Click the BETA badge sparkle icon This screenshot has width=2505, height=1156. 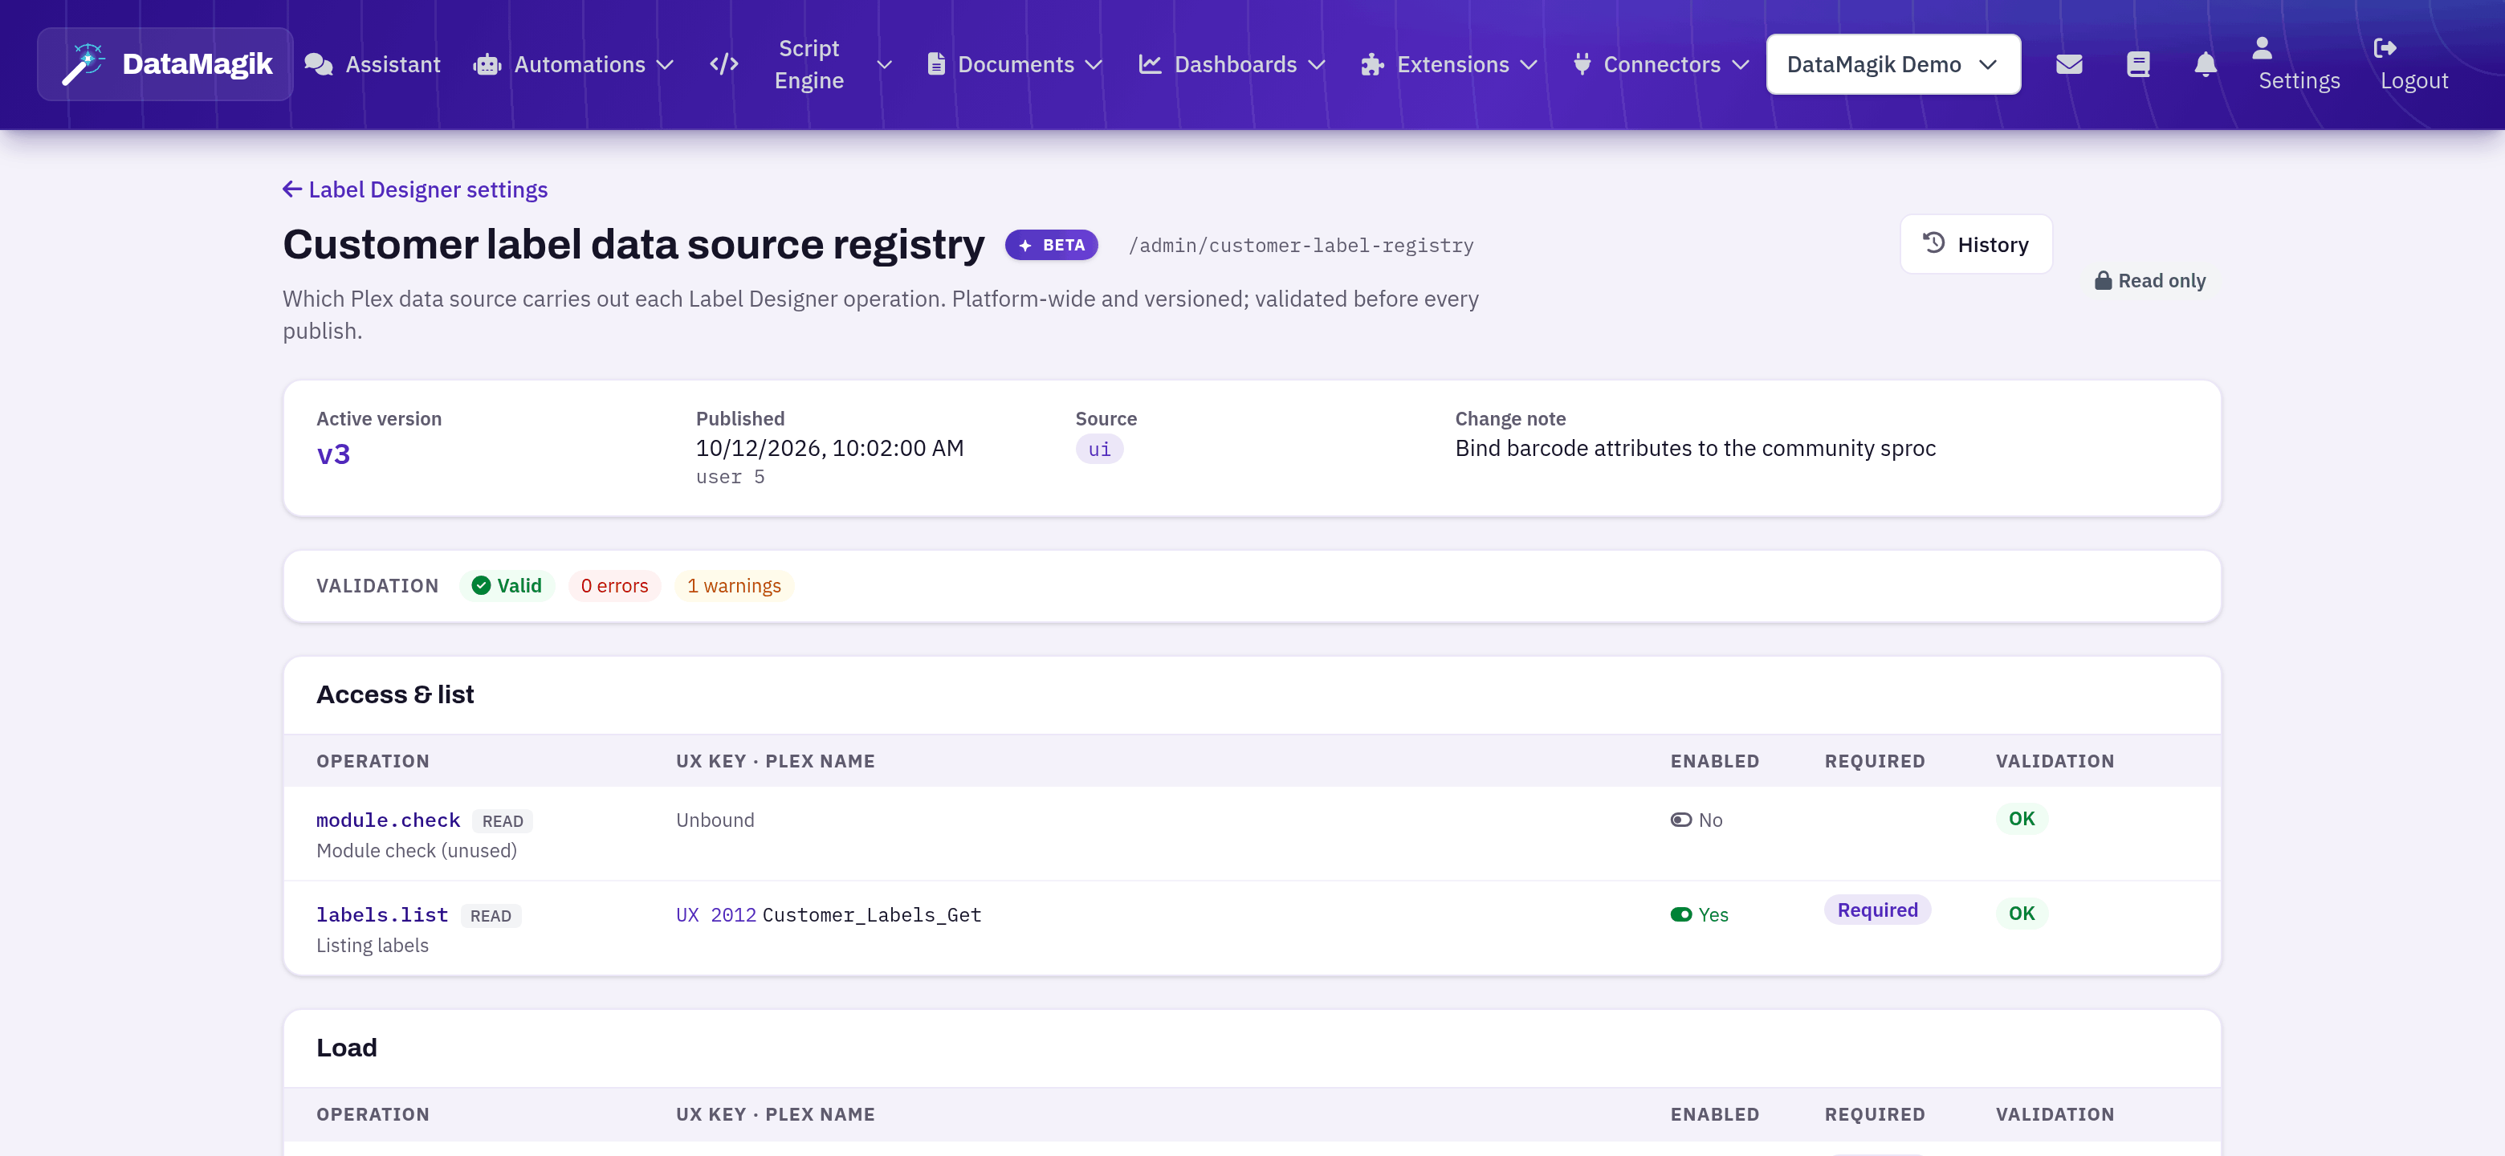click(x=1025, y=245)
